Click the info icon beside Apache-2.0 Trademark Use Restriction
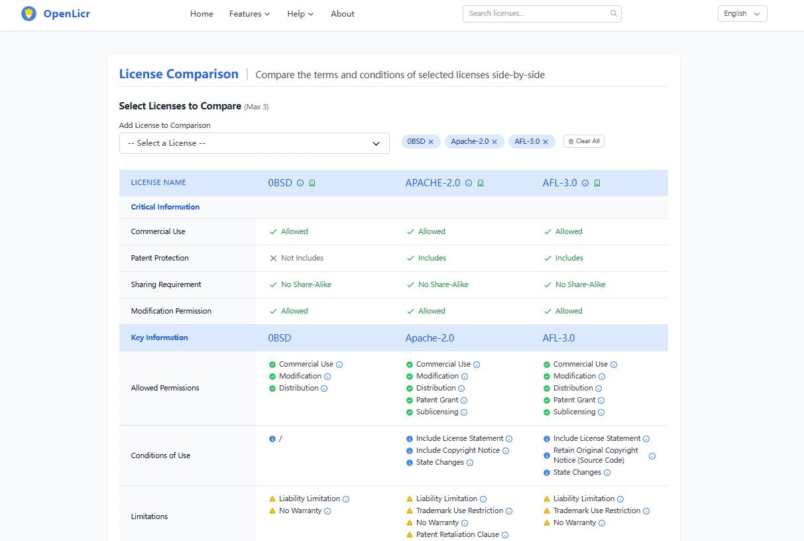Image resolution: width=804 pixels, height=541 pixels. [509, 511]
